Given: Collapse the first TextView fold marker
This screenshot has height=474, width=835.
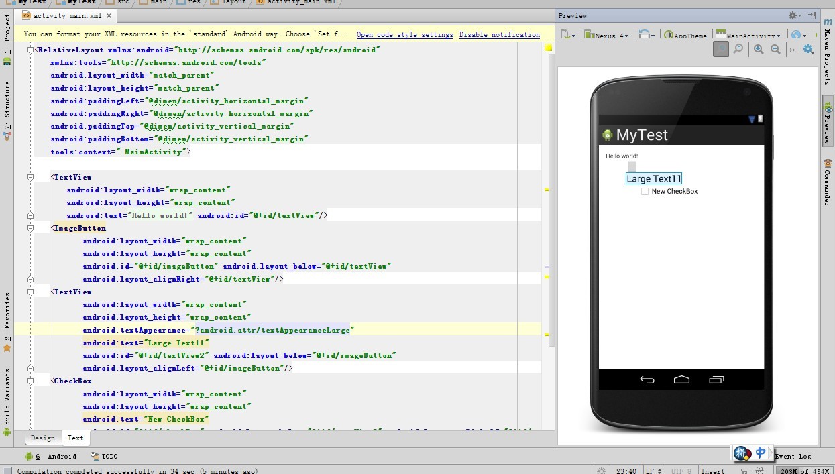Looking at the screenshot, I should point(30,177).
